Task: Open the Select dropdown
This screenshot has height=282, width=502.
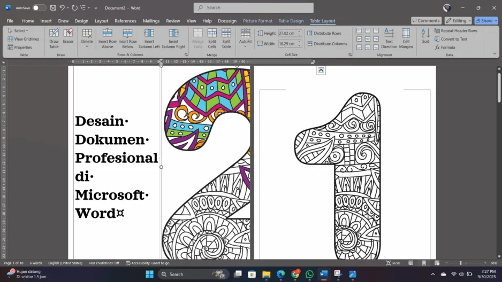Action: (18, 30)
